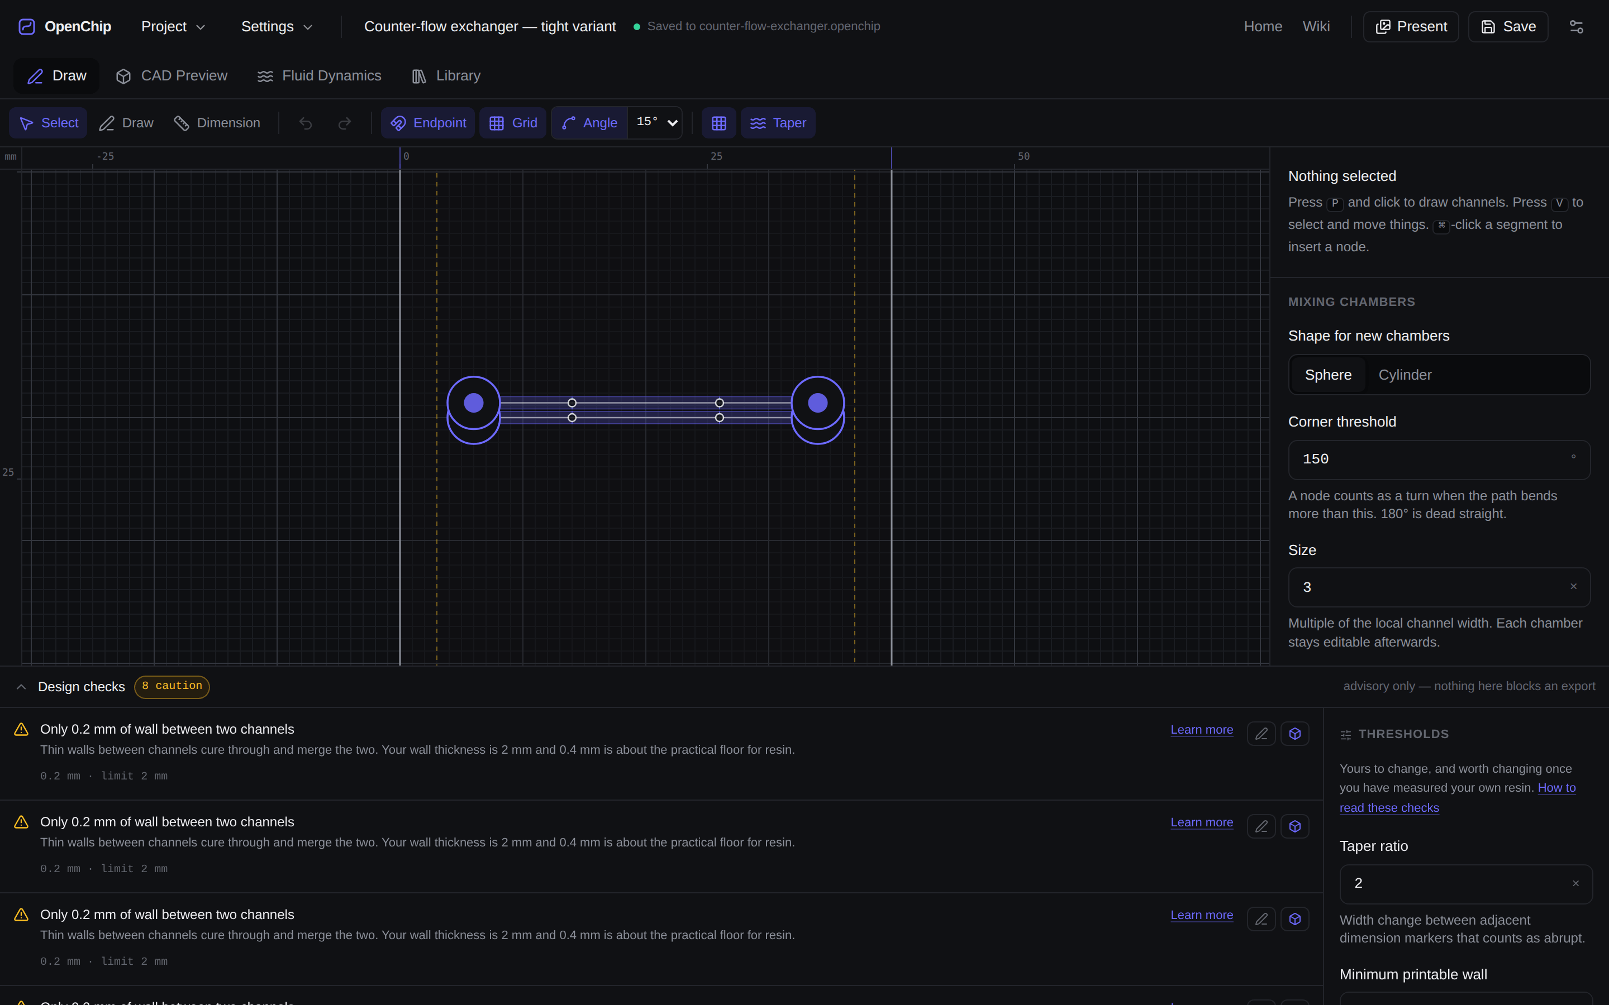The width and height of the screenshot is (1609, 1005).
Task: Select Sphere shape for new chambers
Action: pyautogui.click(x=1328, y=375)
